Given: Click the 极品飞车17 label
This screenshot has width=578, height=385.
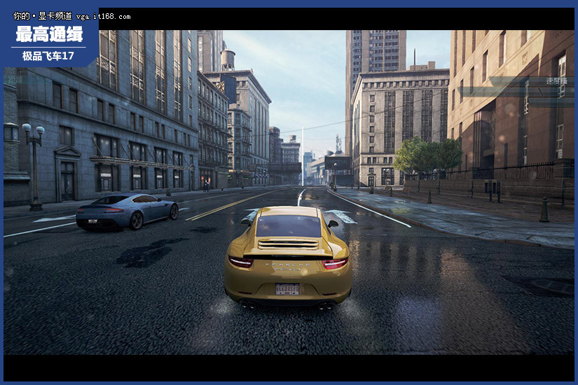Looking at the screenshot, I should pyautogui.click(x=48, y=56).
